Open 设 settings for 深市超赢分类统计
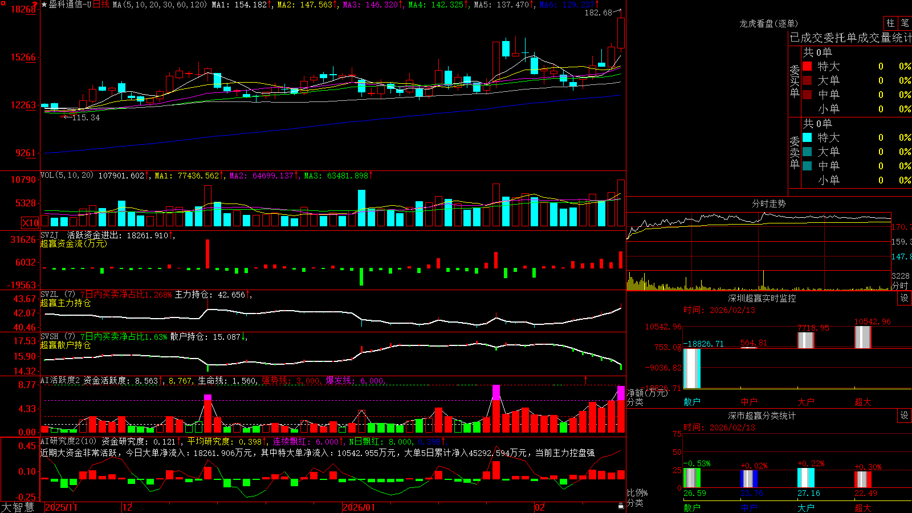The image size is (912, 513). [x=905, y=416]
